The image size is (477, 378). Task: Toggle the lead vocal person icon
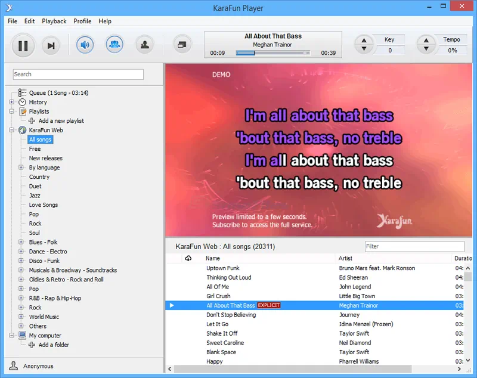145,45
